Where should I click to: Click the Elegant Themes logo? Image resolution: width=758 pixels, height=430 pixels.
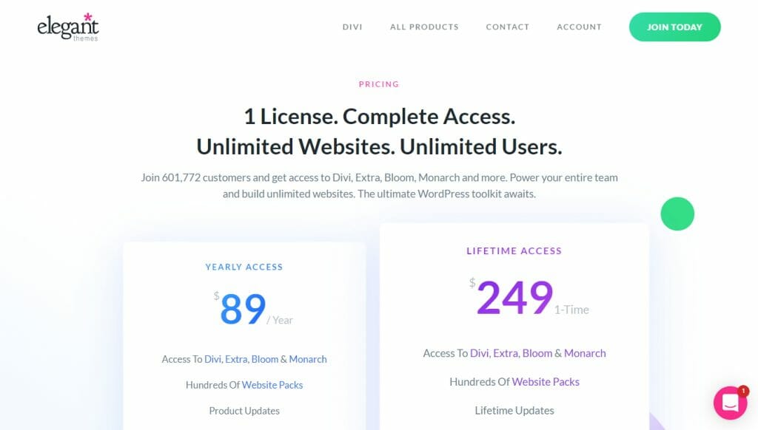[x=68, y=27]
